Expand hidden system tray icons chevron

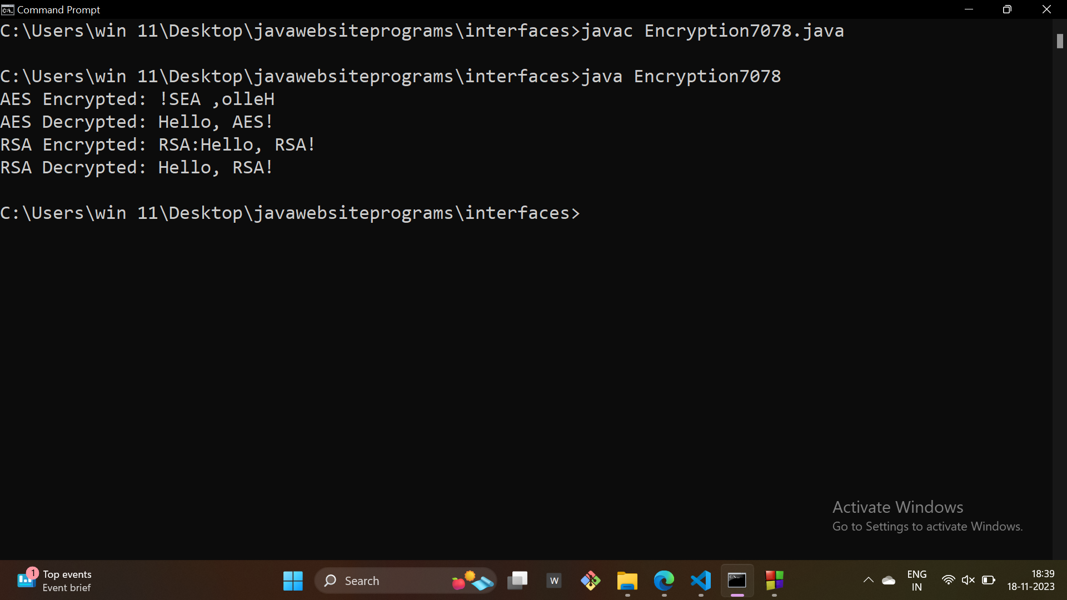[x=868, y=581]
